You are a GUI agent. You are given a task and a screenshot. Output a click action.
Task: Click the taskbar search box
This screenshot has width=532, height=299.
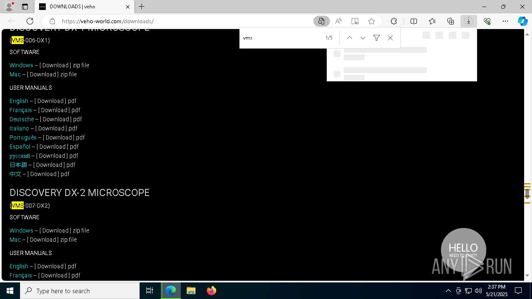point(80,291)
